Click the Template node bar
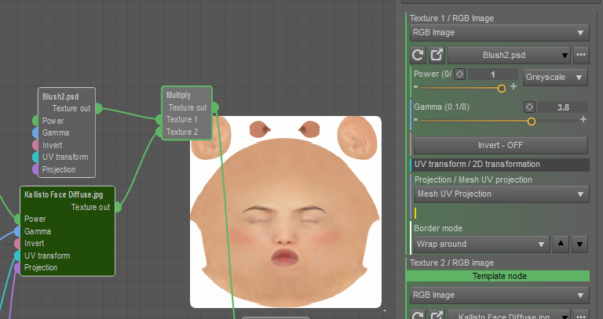Screen dimensions: 603x319 (498, 276)
